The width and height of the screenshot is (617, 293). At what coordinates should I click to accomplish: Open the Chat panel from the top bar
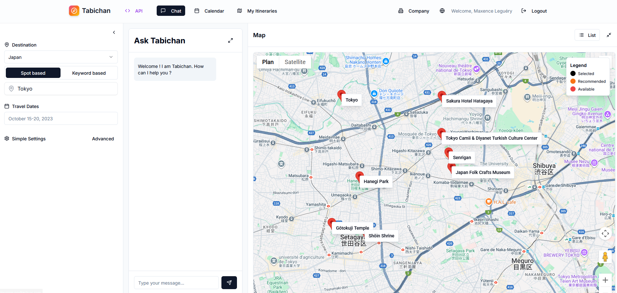tap(171, 10)
